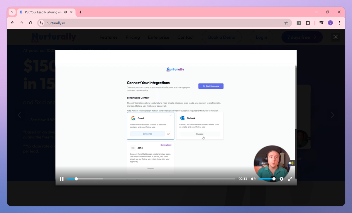The width and height of the screenshot is (352, 213).
Task: Bookmark this page with star
Action: pos(286,23)
